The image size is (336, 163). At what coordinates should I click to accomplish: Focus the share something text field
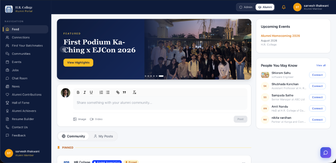pyautogui.click(x=160, y=103)
